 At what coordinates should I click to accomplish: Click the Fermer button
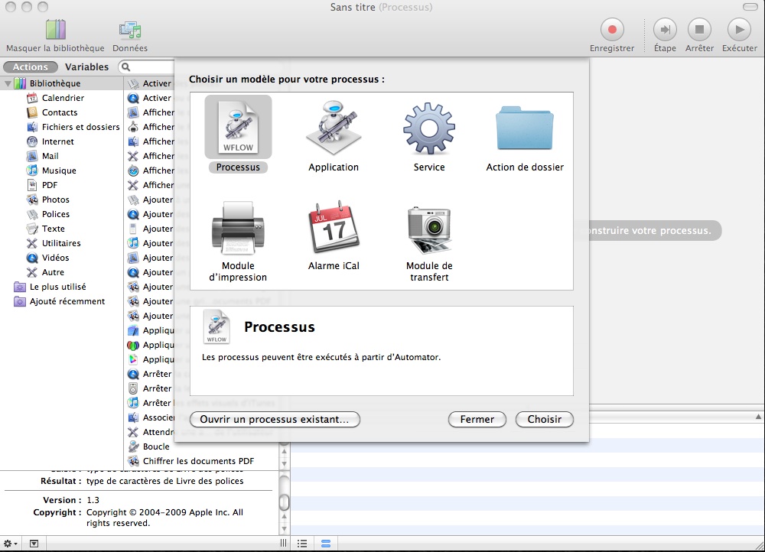[x=477, y=420]
